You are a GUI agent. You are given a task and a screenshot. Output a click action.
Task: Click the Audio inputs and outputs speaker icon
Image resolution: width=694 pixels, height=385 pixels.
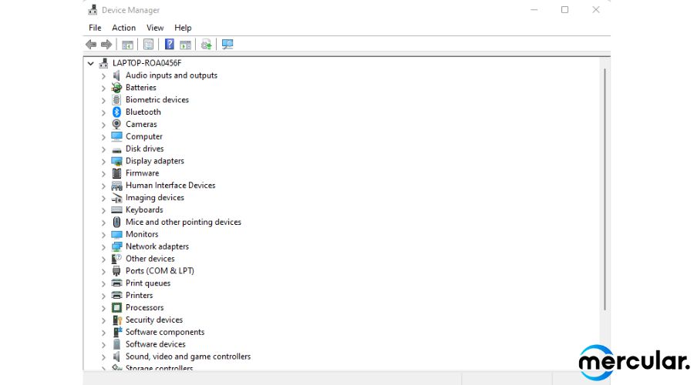[116, 75]
